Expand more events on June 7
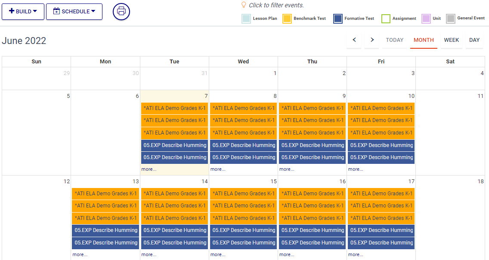 click(x=149, y=169)
